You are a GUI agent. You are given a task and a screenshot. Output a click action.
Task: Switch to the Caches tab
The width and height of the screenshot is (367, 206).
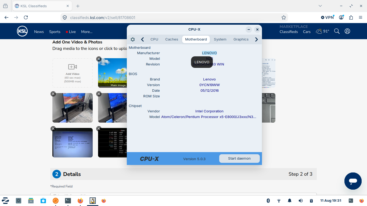pos(172,39)
